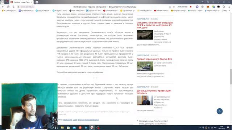
Task: Click the «СССР» tag link
Action: (x=75, y=120)
